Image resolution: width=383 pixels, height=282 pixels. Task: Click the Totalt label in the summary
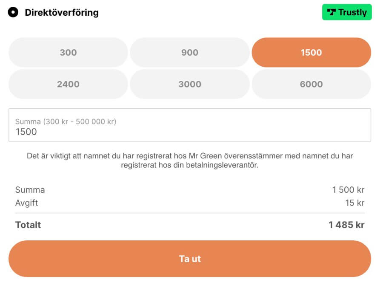28,225
